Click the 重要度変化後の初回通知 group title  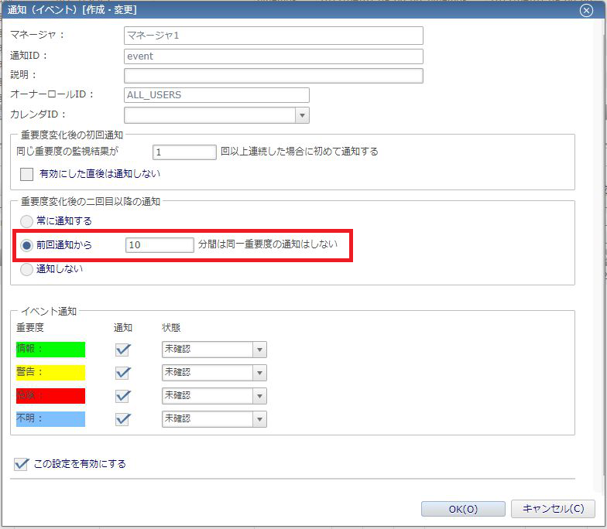tap(72, 135)
